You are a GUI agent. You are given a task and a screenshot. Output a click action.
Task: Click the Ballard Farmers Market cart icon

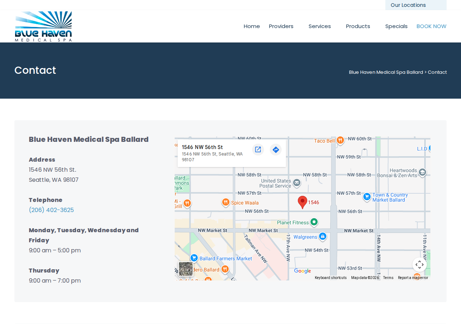[194, 258]
